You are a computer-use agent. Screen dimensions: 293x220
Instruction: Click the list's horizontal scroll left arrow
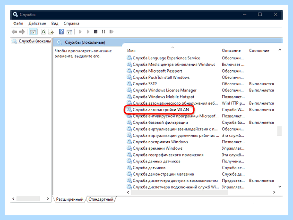(x=128, y=192)
